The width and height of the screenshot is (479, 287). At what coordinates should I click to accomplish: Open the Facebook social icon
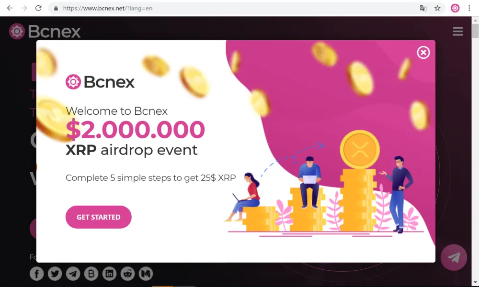pyautogui.click(x=37, y=274)
